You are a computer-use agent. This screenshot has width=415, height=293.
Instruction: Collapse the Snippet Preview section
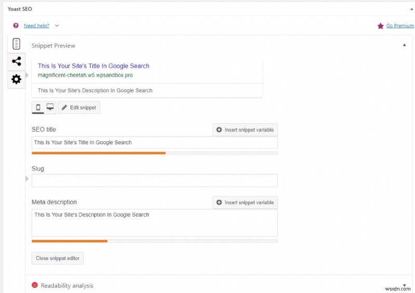(x=404, y=45)
